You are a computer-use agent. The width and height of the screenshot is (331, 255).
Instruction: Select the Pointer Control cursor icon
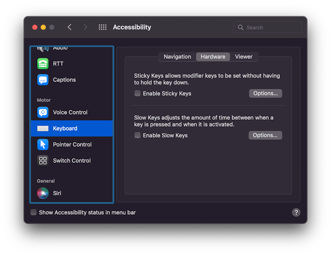click(43, 144)
